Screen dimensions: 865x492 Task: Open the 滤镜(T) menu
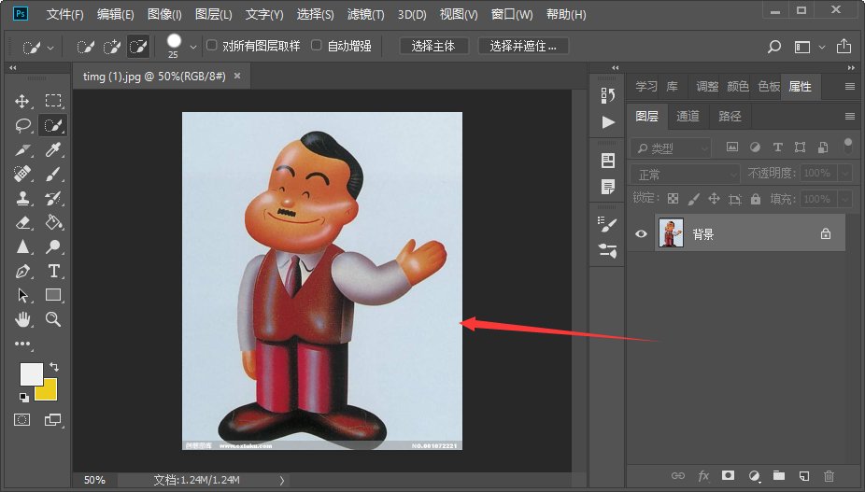coord(366,14)
